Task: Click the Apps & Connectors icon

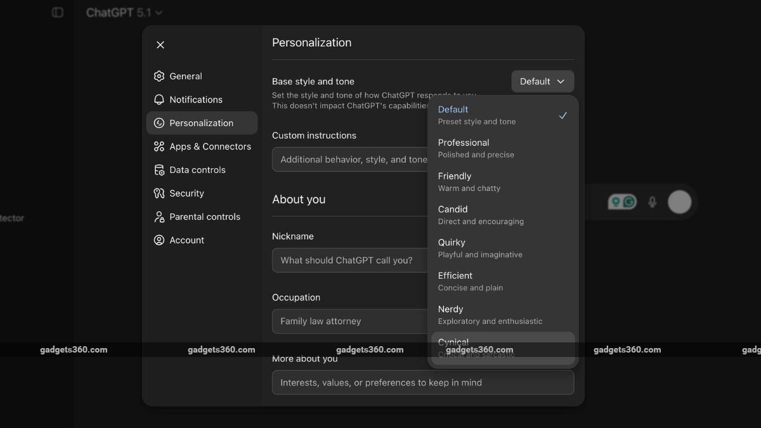Action: coord(159,146)
